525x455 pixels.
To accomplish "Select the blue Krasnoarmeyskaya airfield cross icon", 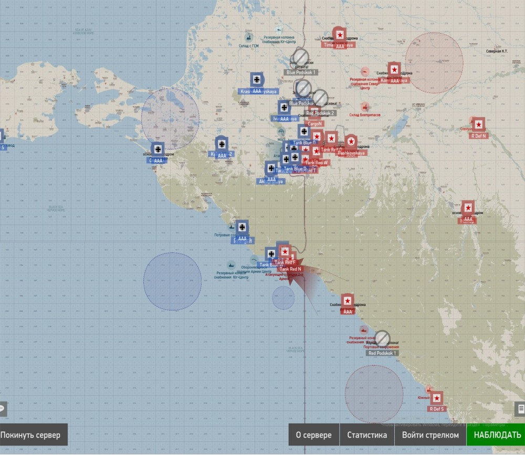I will coord(257,80).
